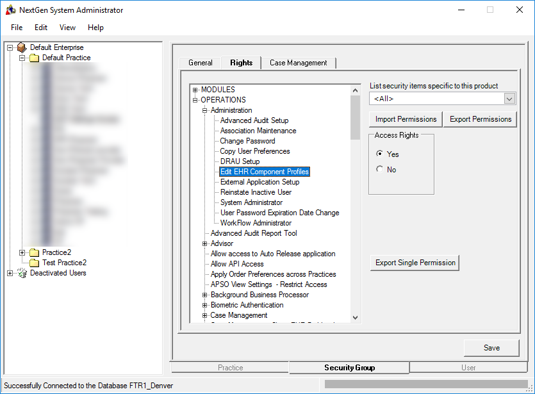
Task: Switch to the Security Group bottom tab
Action: [x=349, y=368]
